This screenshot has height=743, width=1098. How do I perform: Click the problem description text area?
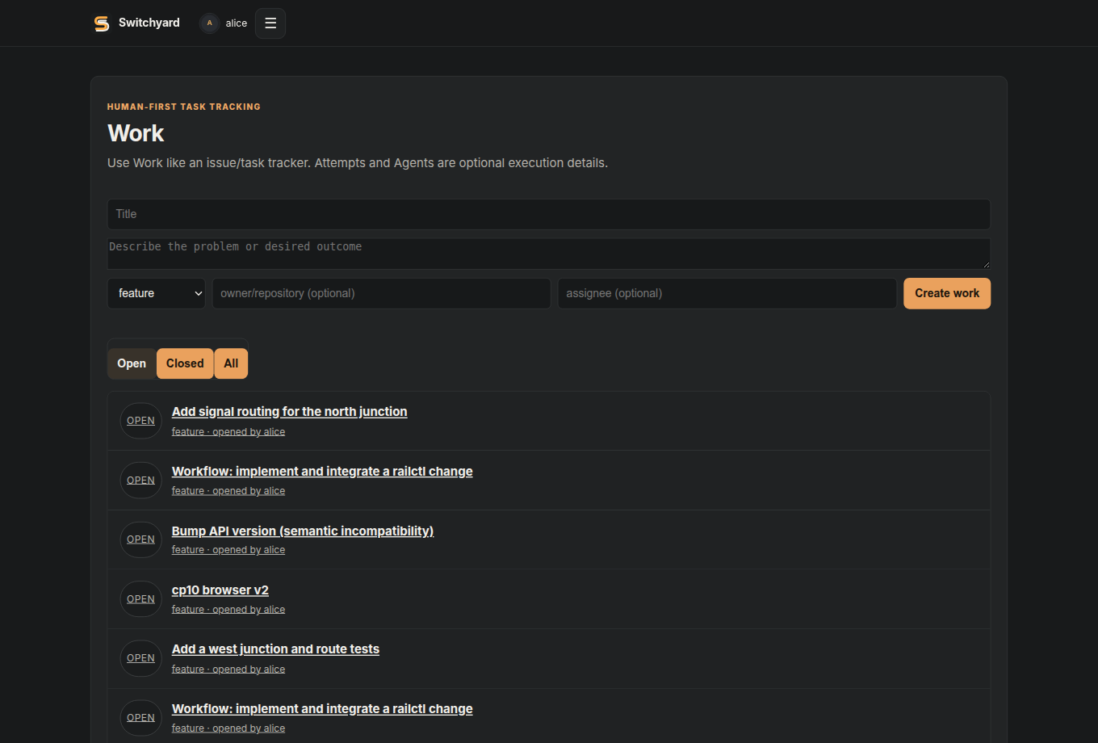coord(549,254)
